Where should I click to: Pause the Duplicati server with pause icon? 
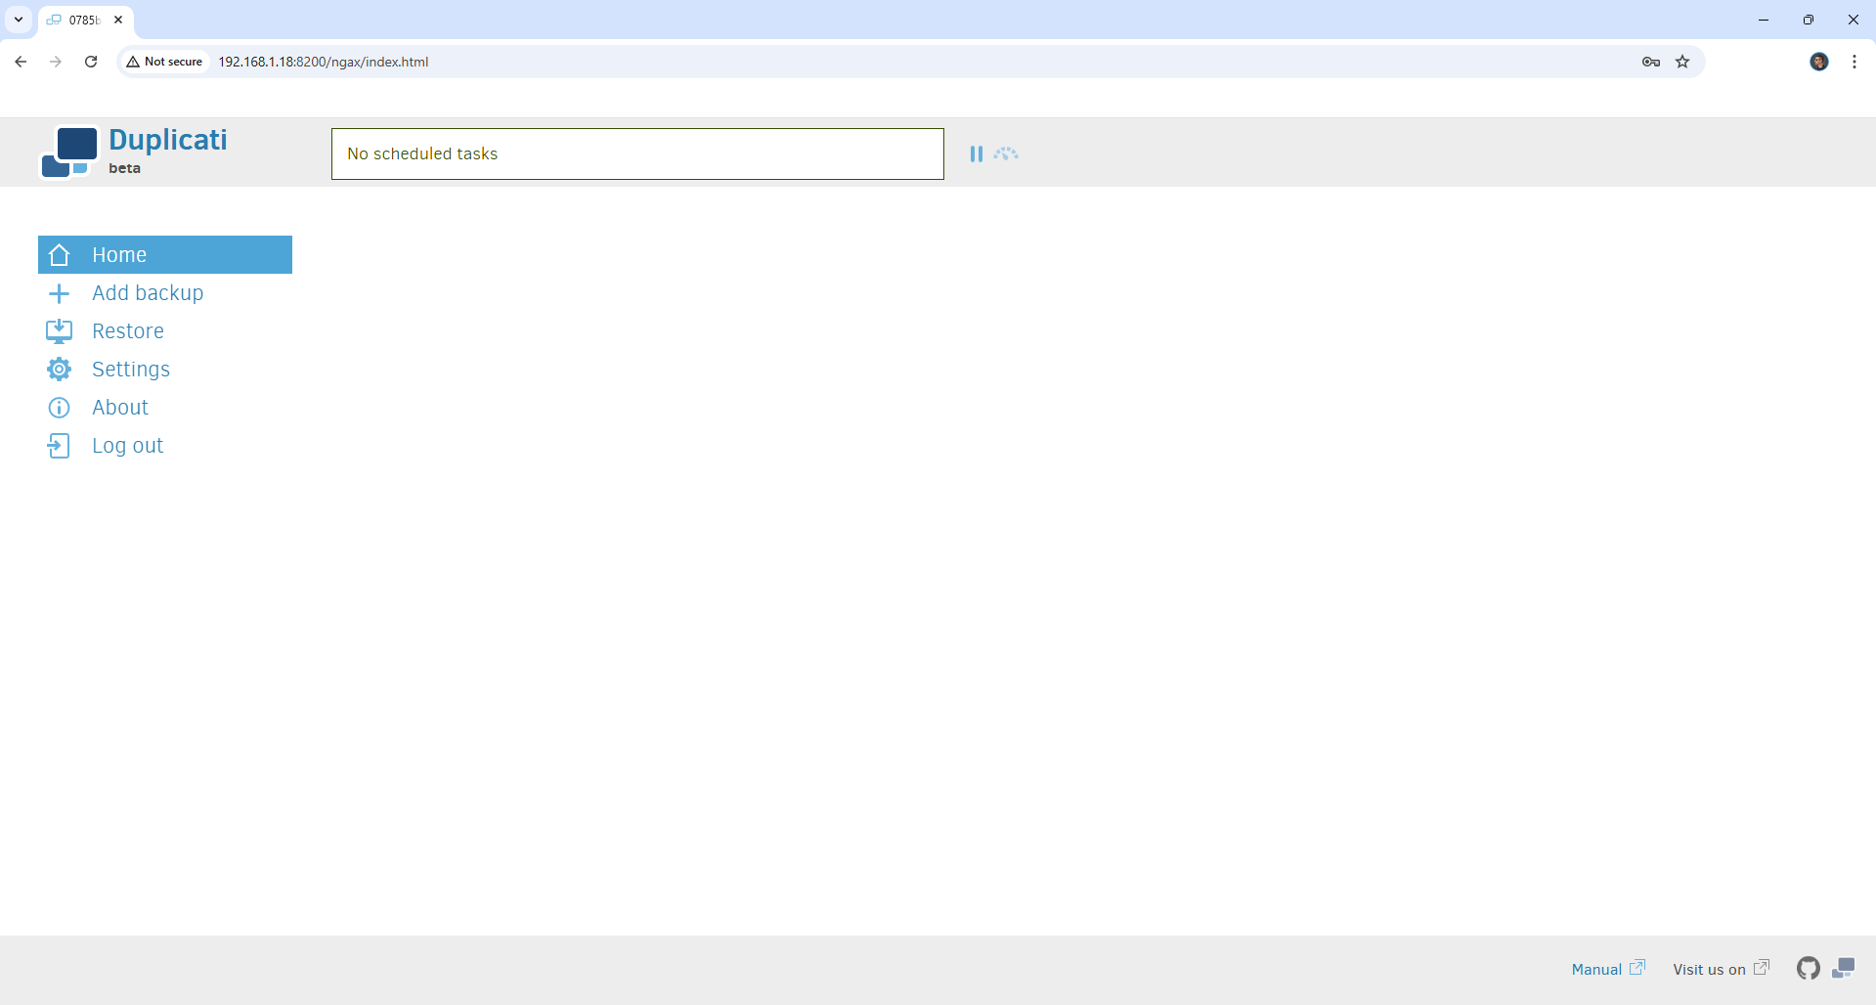[976, 153]
